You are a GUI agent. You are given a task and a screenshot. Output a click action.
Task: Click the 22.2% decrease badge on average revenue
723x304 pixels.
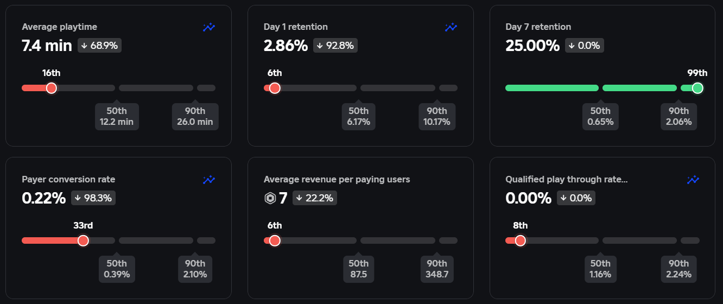(315, 198)
